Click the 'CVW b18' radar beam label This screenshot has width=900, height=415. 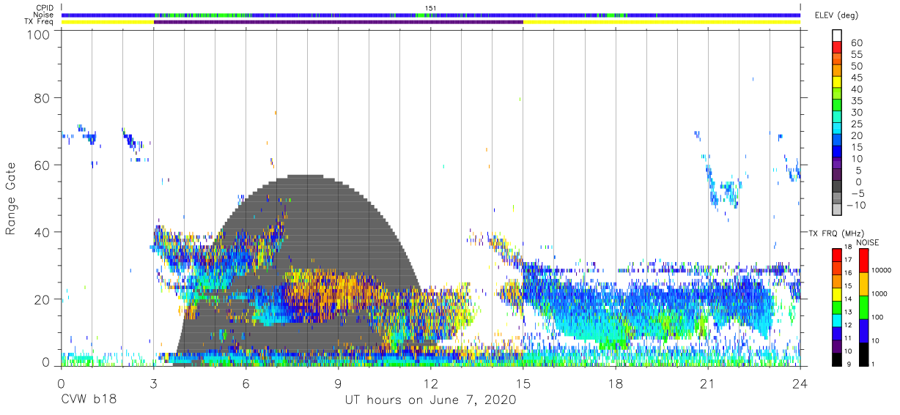[x=89, y=400]
